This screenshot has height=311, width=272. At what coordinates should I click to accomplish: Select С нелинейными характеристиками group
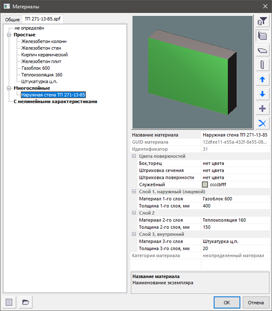(x=55, y=102)
